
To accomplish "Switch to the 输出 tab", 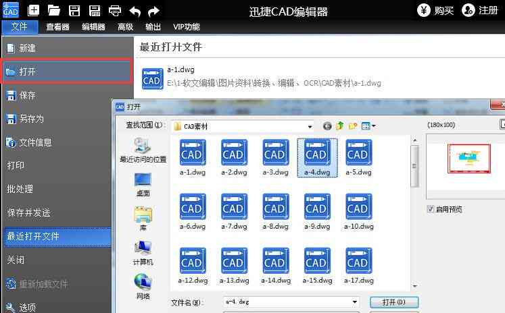I will point(153,27).
